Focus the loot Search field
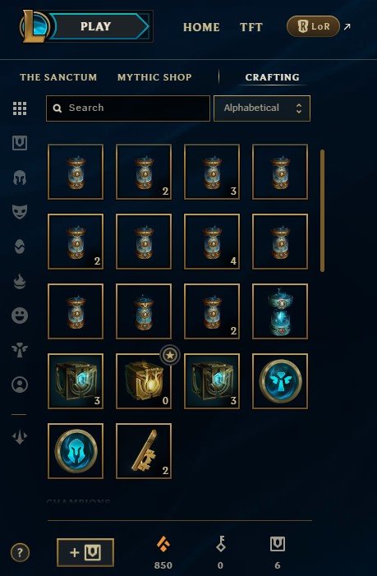377x576 pixels. pos(128,108)
